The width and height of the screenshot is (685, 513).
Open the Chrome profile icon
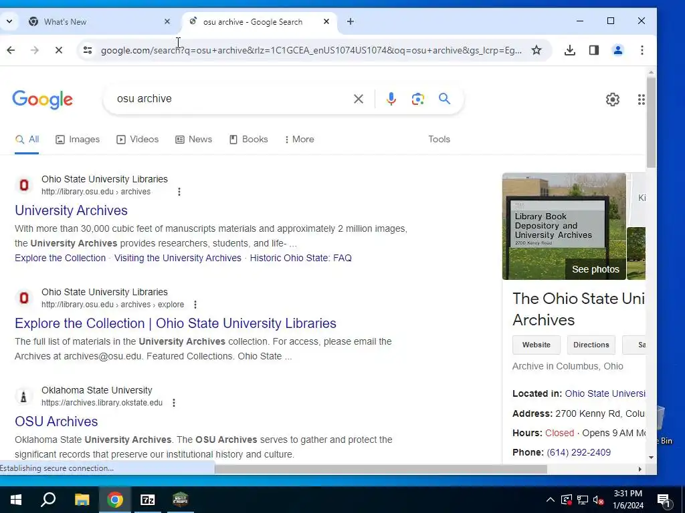[x=617, y=50]
